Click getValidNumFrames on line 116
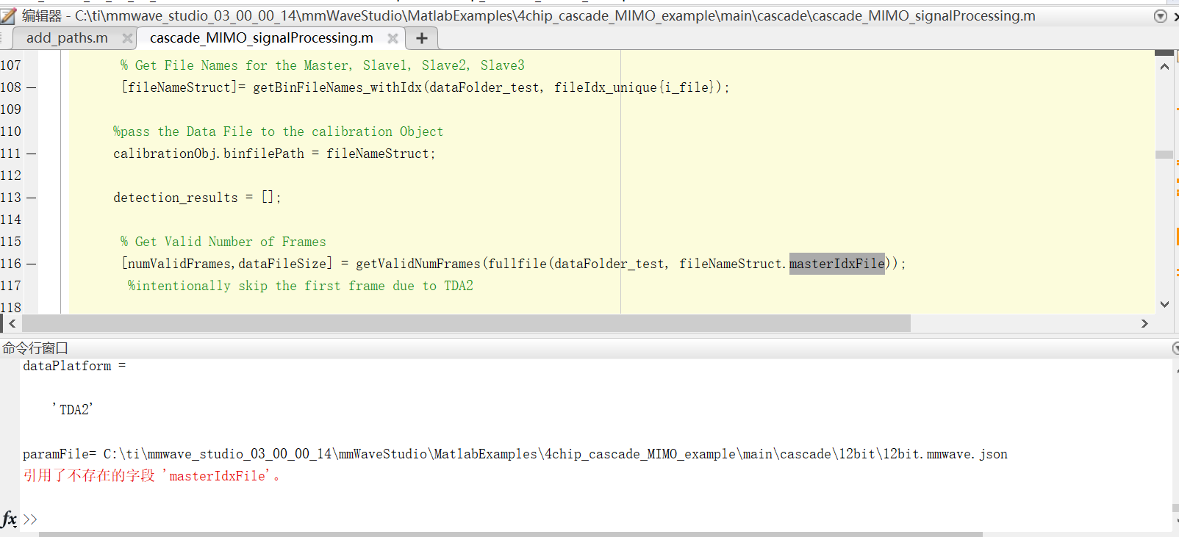 418,264
